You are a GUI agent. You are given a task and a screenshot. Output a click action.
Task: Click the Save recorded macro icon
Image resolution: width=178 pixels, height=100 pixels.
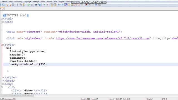coord(100,5)
